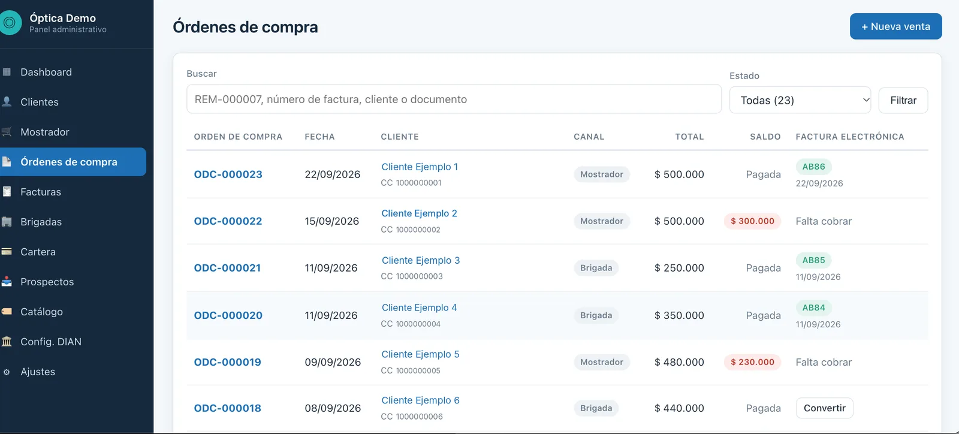This screenshot has height=434, width=959.
Task: View Cliente Ejemplo 3 details
Action: click(x=421, y=260)
